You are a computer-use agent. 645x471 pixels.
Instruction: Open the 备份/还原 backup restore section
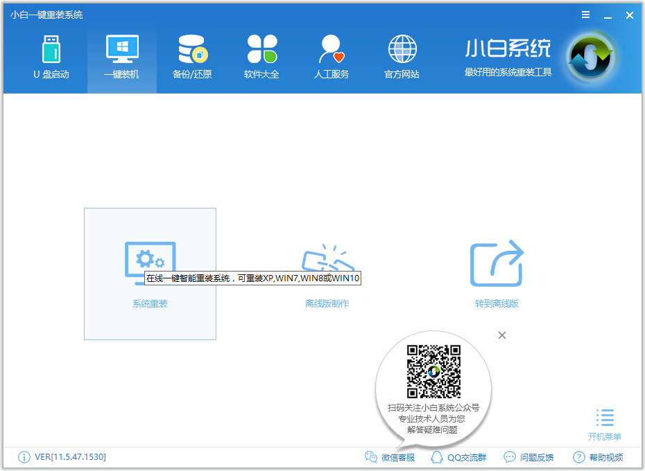point(192,57)
